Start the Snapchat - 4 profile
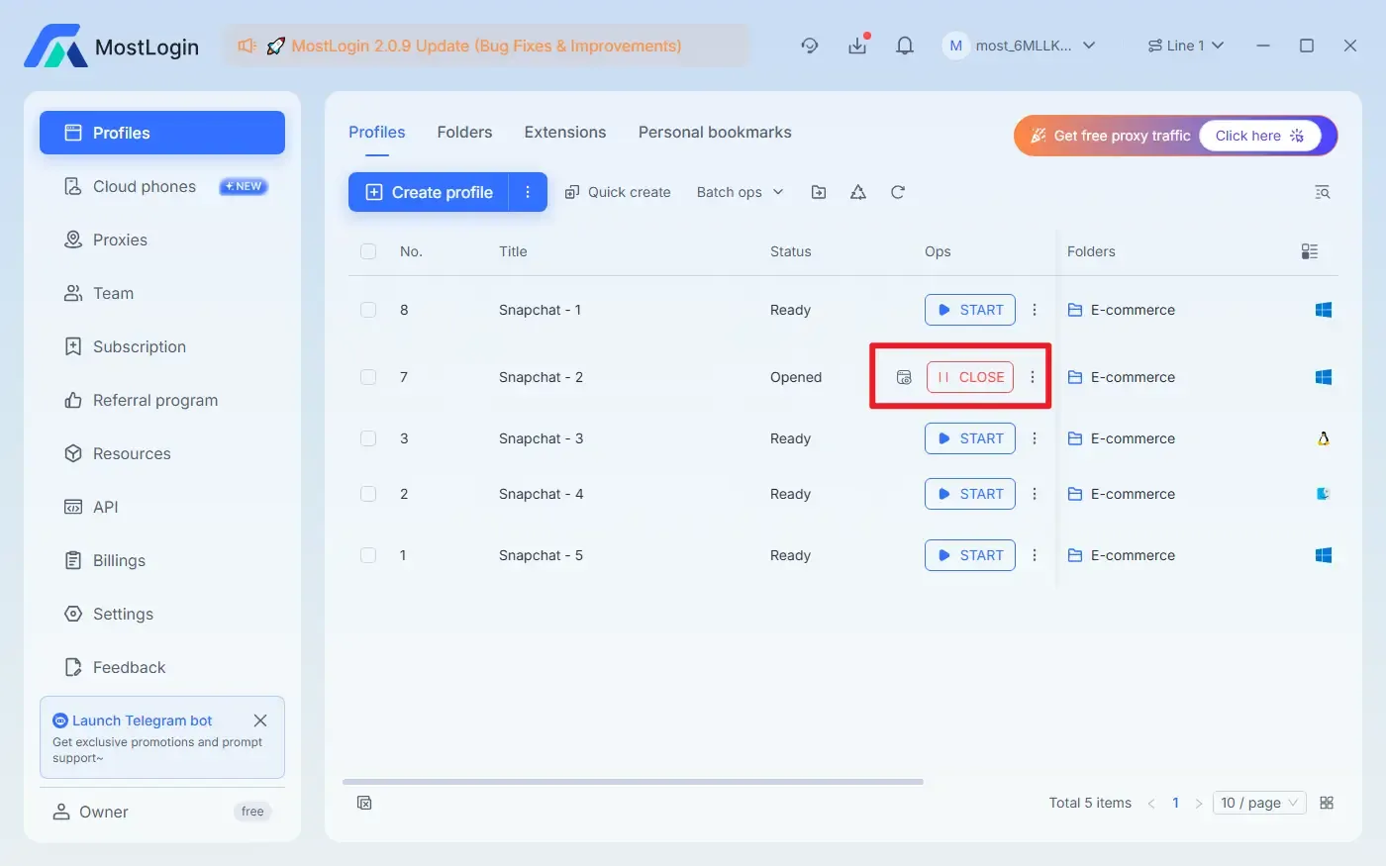Viewport: 1386px width, 866px height. click(x=969, y=494)
